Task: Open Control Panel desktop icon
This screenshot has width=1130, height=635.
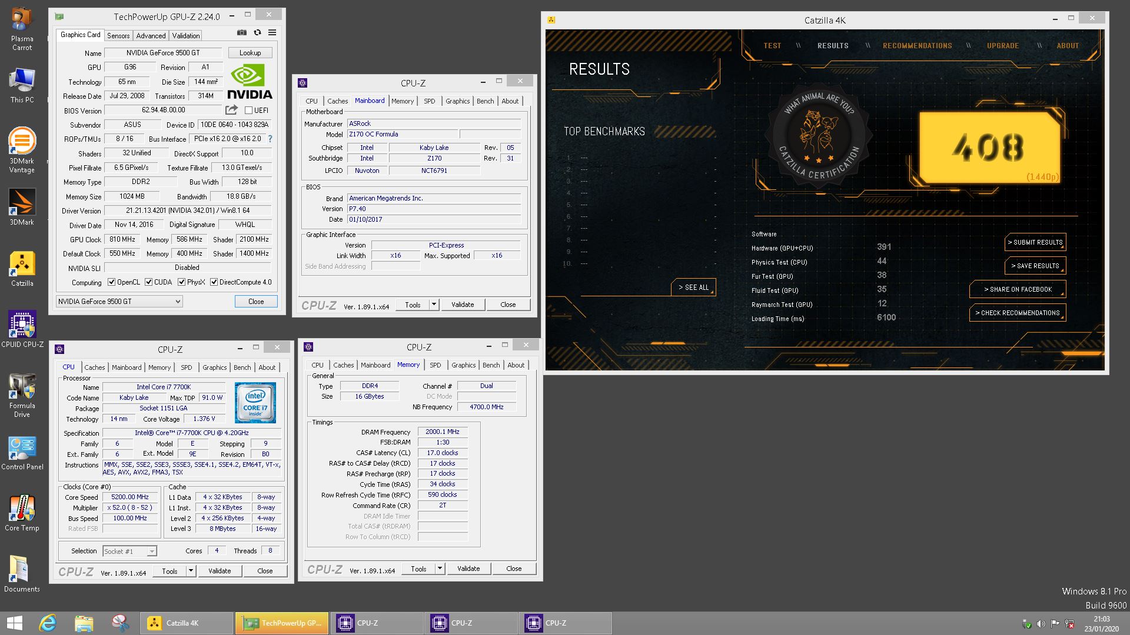Action: [x=22, y=453]
